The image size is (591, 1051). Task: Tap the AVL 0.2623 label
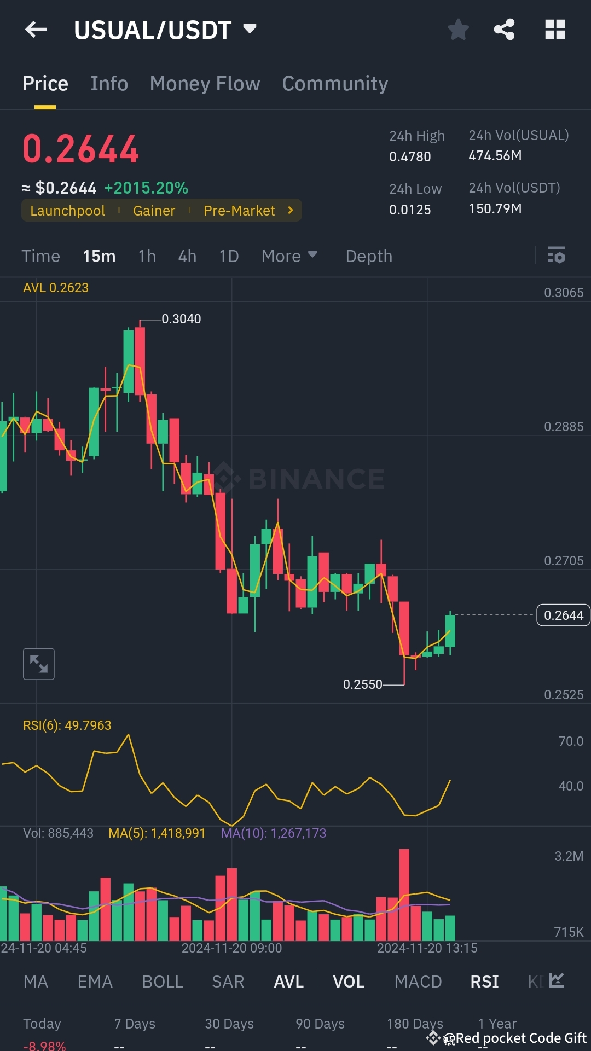point(56,287)
